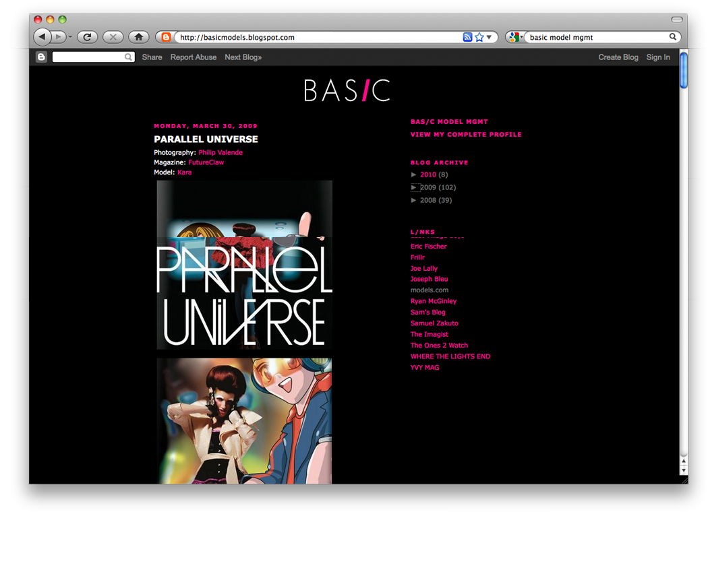This screenshot has width=708, height=582.
Task: Open WHERE THE LIGHTS END link
Action: [x=450, y=356]
